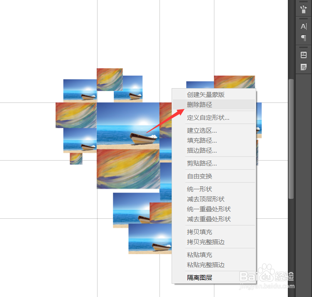Click 剪贴路径... menu entry

[x=214, y=163]
